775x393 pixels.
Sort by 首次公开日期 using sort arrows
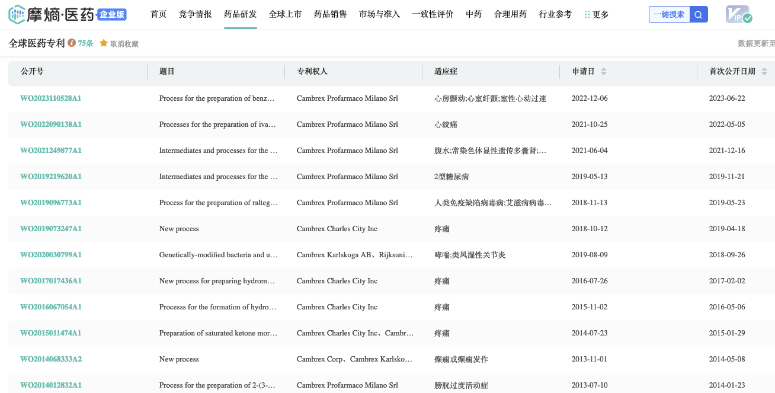(x=764, y=72)
